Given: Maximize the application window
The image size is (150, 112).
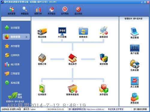Looking at the screenshot, I should click(145, 2).
